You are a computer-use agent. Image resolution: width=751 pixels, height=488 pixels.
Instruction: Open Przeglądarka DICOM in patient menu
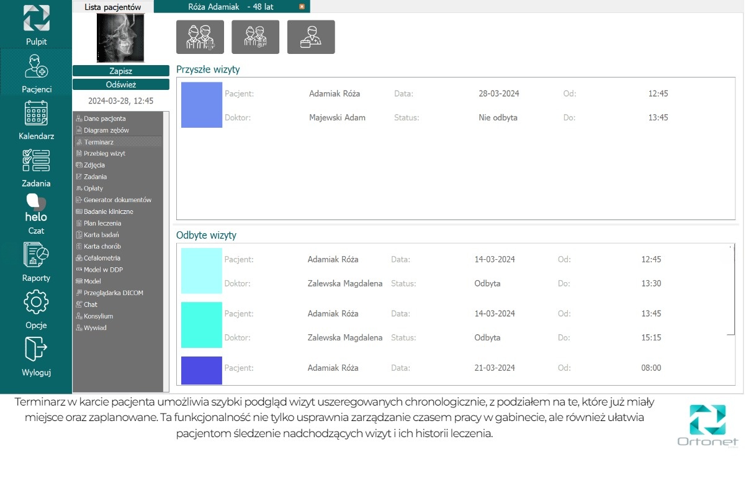tap(113, 293)
